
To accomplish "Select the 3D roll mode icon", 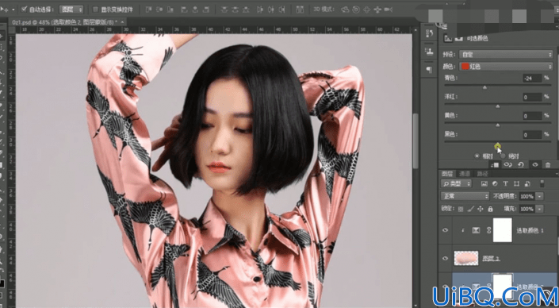I will pyautogui.click(x=356, y=10).
